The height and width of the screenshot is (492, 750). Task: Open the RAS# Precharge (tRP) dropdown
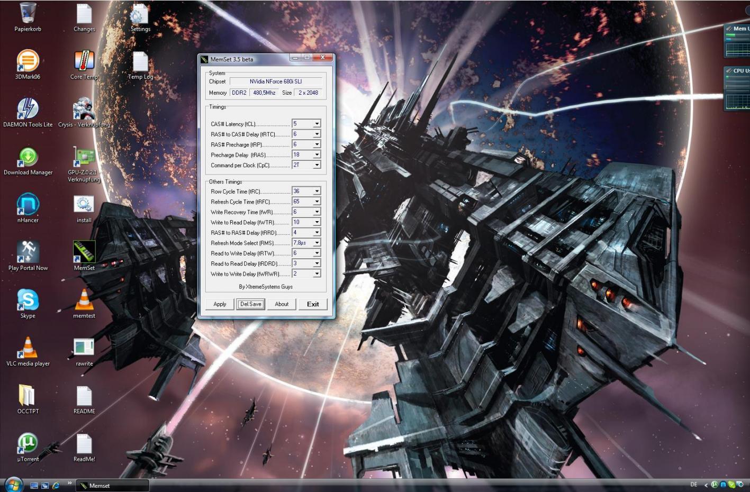306,144
